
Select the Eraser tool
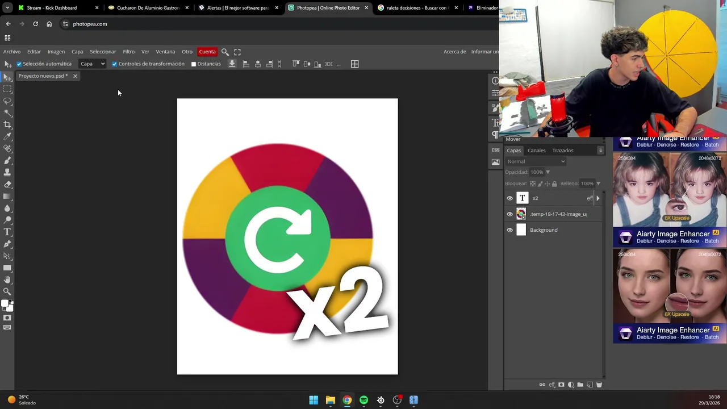coord(7,184)
